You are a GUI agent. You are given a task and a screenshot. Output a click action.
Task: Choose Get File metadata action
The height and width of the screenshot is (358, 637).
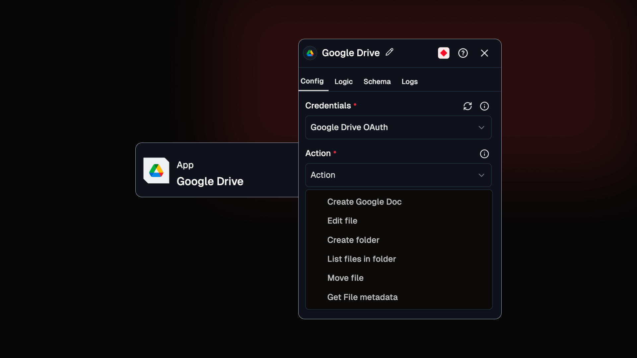coord(362,297)
